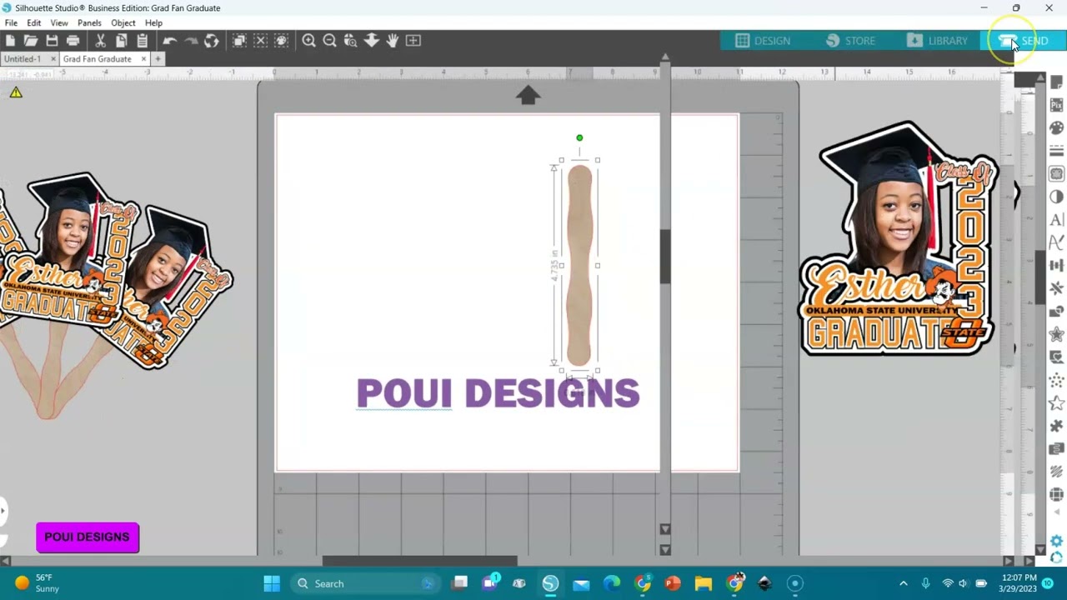Open Silhouette Studio from the taskbar
The width and height of the screenshot is (1067, 600).
[550, 583]
